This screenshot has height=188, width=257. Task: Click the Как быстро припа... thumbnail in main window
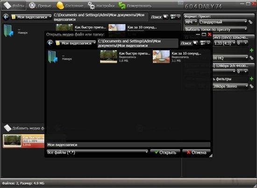pos(64,27)
